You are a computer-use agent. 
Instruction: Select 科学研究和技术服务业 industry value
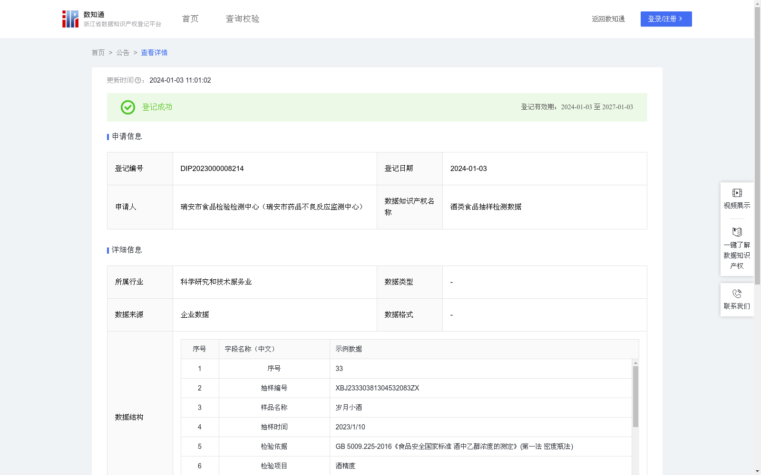click(216, 282)
